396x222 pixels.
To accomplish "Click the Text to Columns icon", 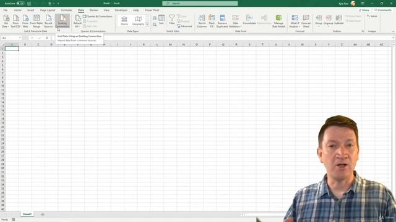I will tap(202, 22).
